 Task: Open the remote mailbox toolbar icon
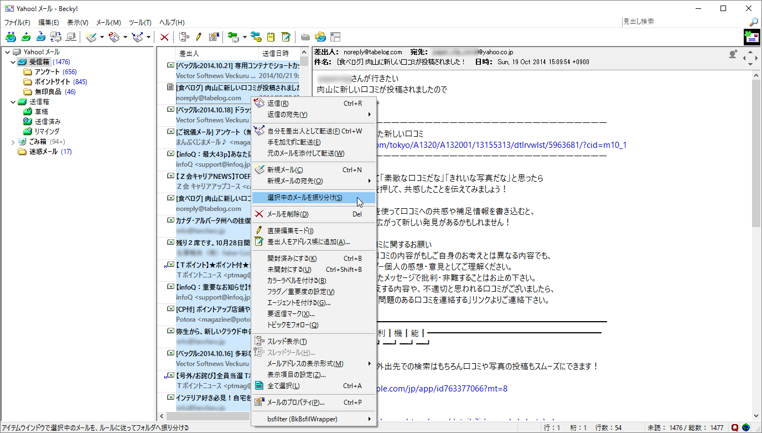[x=56, y=37]
